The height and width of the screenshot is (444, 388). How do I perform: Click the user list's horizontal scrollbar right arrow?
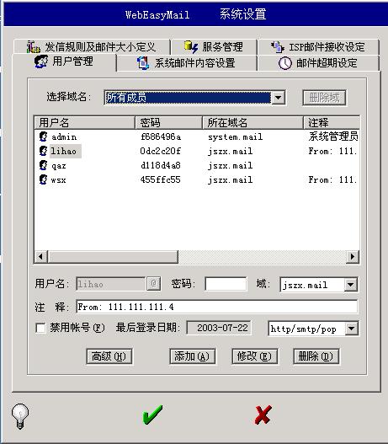(x=353, y=257)
